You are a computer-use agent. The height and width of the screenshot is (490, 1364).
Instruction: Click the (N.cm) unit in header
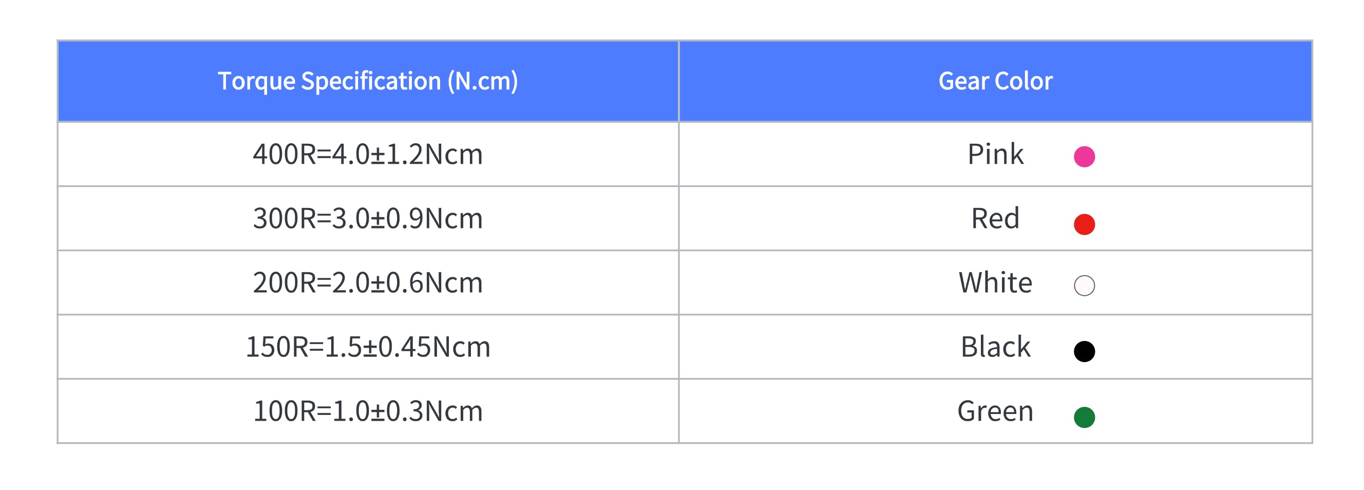pyautogui.click(x=482, y=82)
